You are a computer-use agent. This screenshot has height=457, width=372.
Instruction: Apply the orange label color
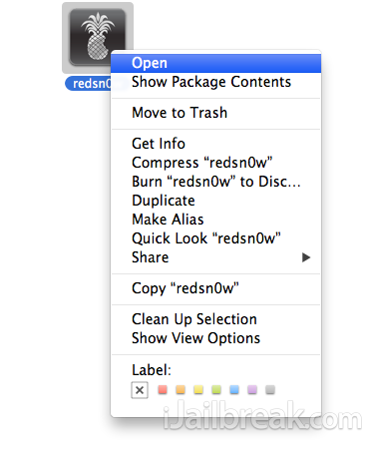pos(181,389)
